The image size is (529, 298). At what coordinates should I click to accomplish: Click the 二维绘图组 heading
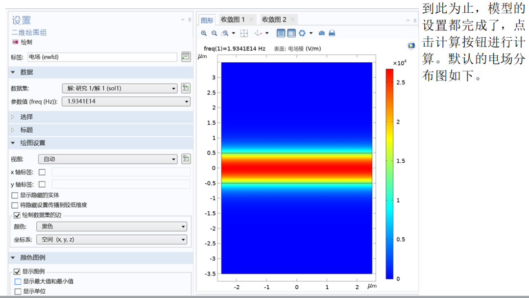coord(29,32)
